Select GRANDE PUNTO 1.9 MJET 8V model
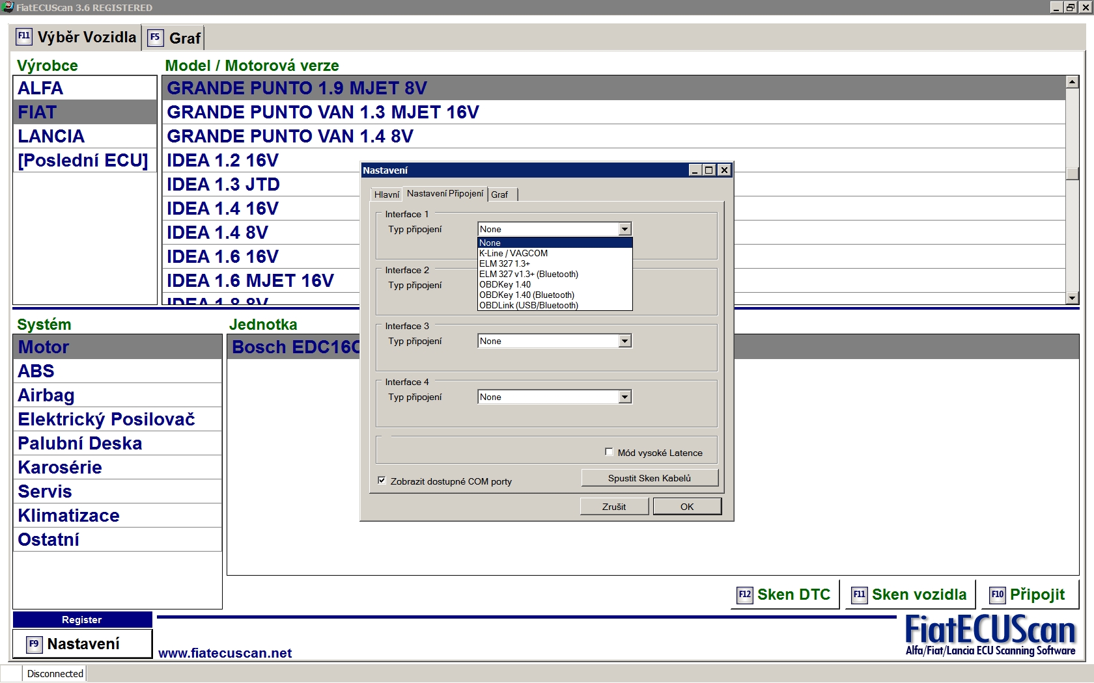1094x683 pixels. [x=613, y=88]
